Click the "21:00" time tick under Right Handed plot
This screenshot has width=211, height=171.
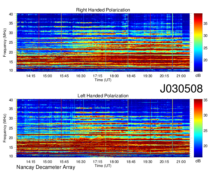click(x=181, y=76)
